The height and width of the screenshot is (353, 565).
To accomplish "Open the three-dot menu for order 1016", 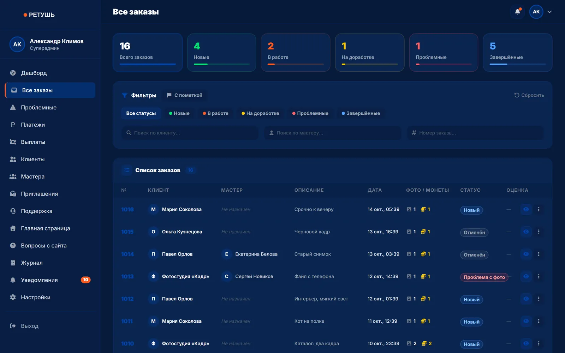I will [539, 209].
